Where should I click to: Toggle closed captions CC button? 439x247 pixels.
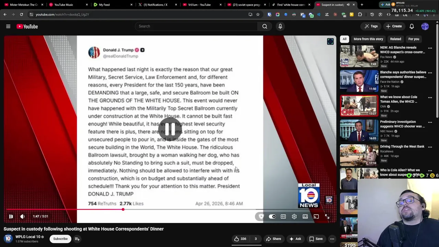283,216
